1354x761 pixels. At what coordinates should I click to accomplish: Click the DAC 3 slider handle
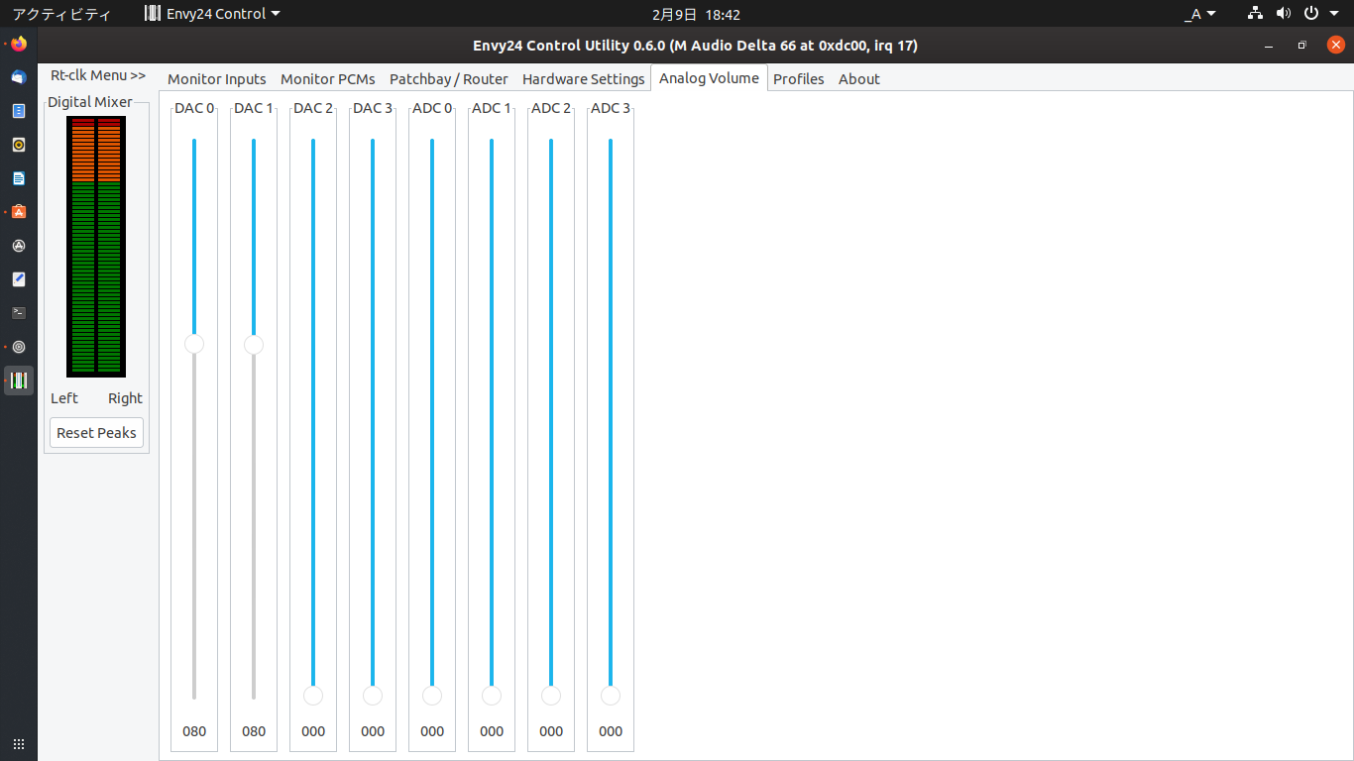[x=373, y=696]
